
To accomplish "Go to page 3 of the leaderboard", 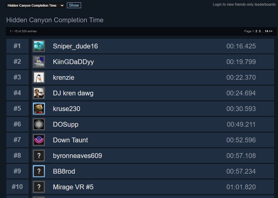I will 260,31.
